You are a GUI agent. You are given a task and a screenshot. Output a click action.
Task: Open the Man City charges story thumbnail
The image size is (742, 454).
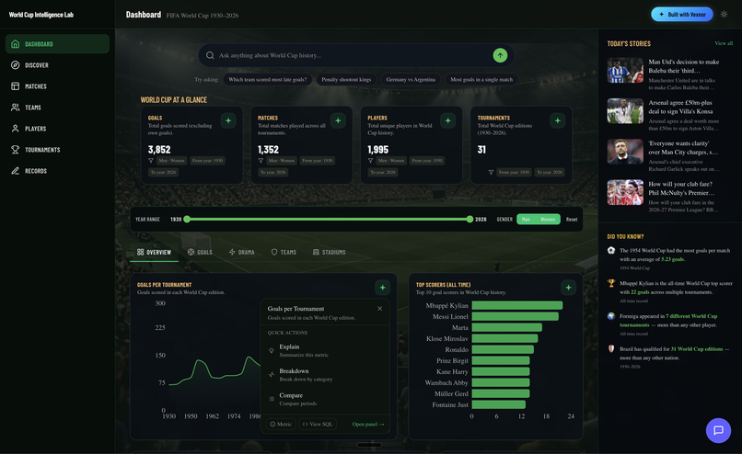coord(625,152)
